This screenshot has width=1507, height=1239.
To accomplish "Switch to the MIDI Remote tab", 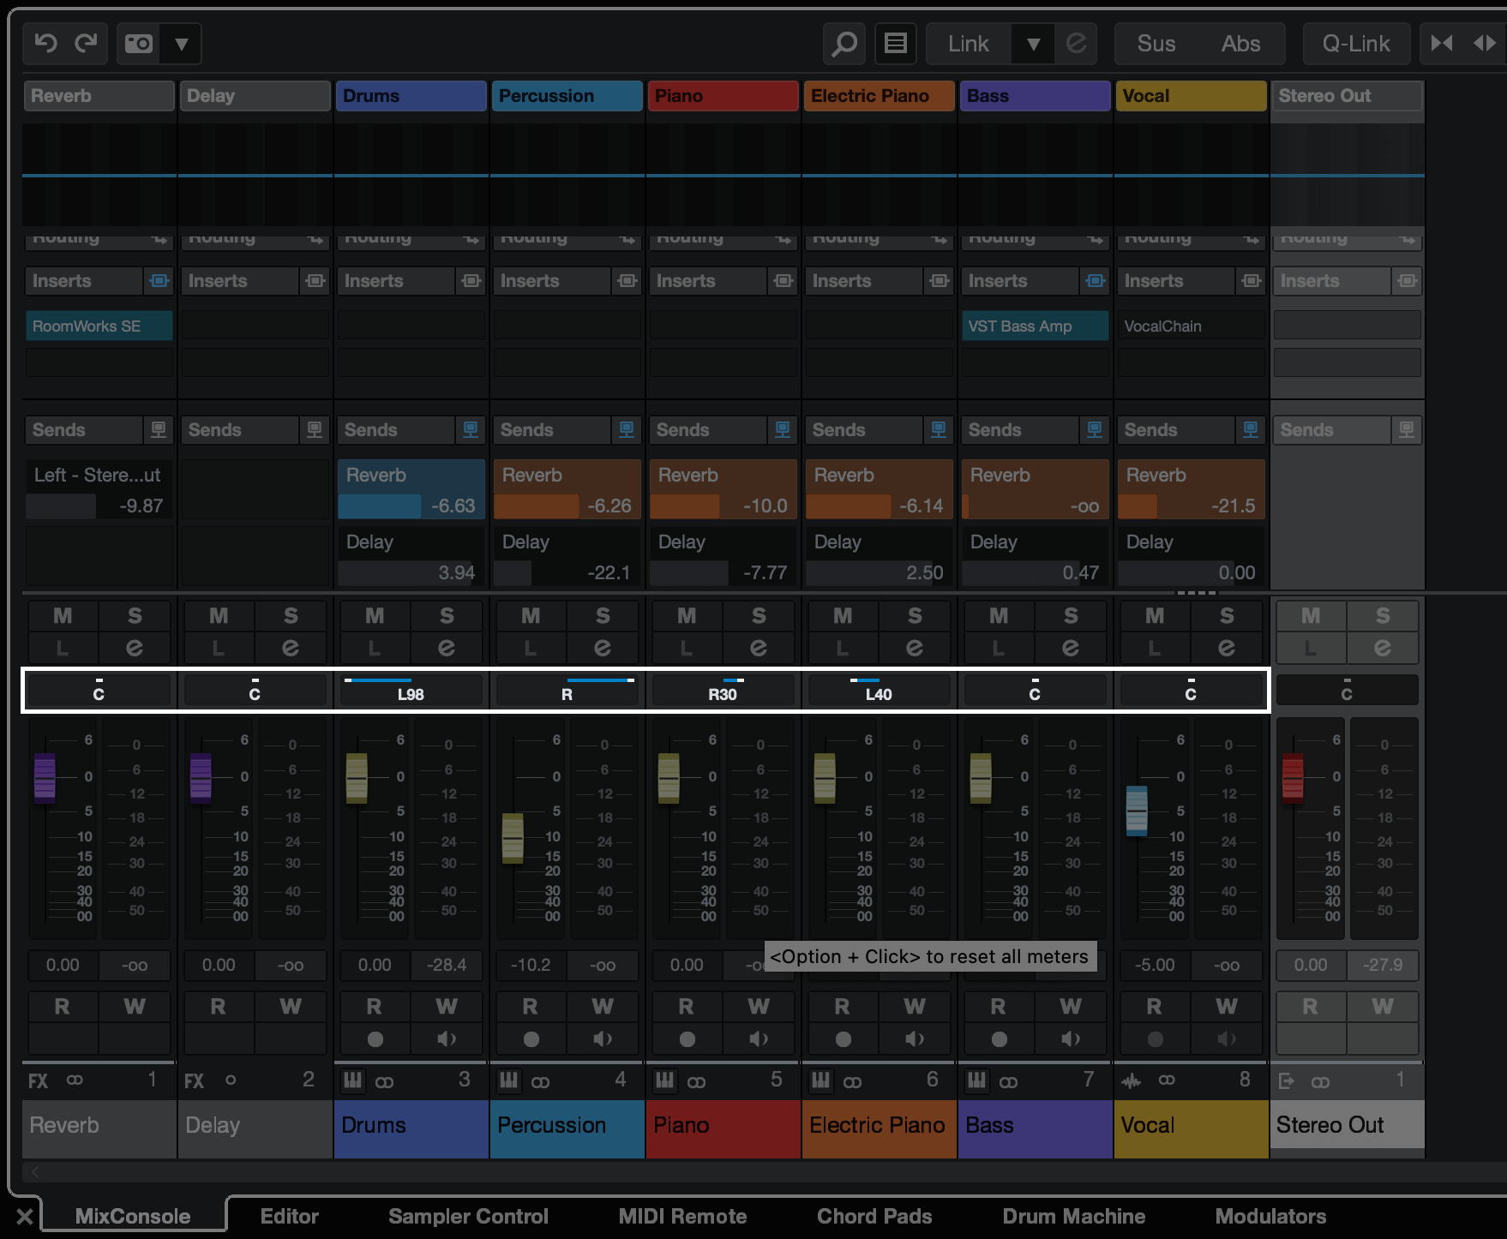I will click(x=682, y=1216).
